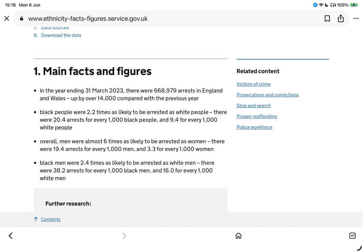The image size is (363, 252).
Task: Tap the moon focus icon in status bar
Action: coord(327,5)
